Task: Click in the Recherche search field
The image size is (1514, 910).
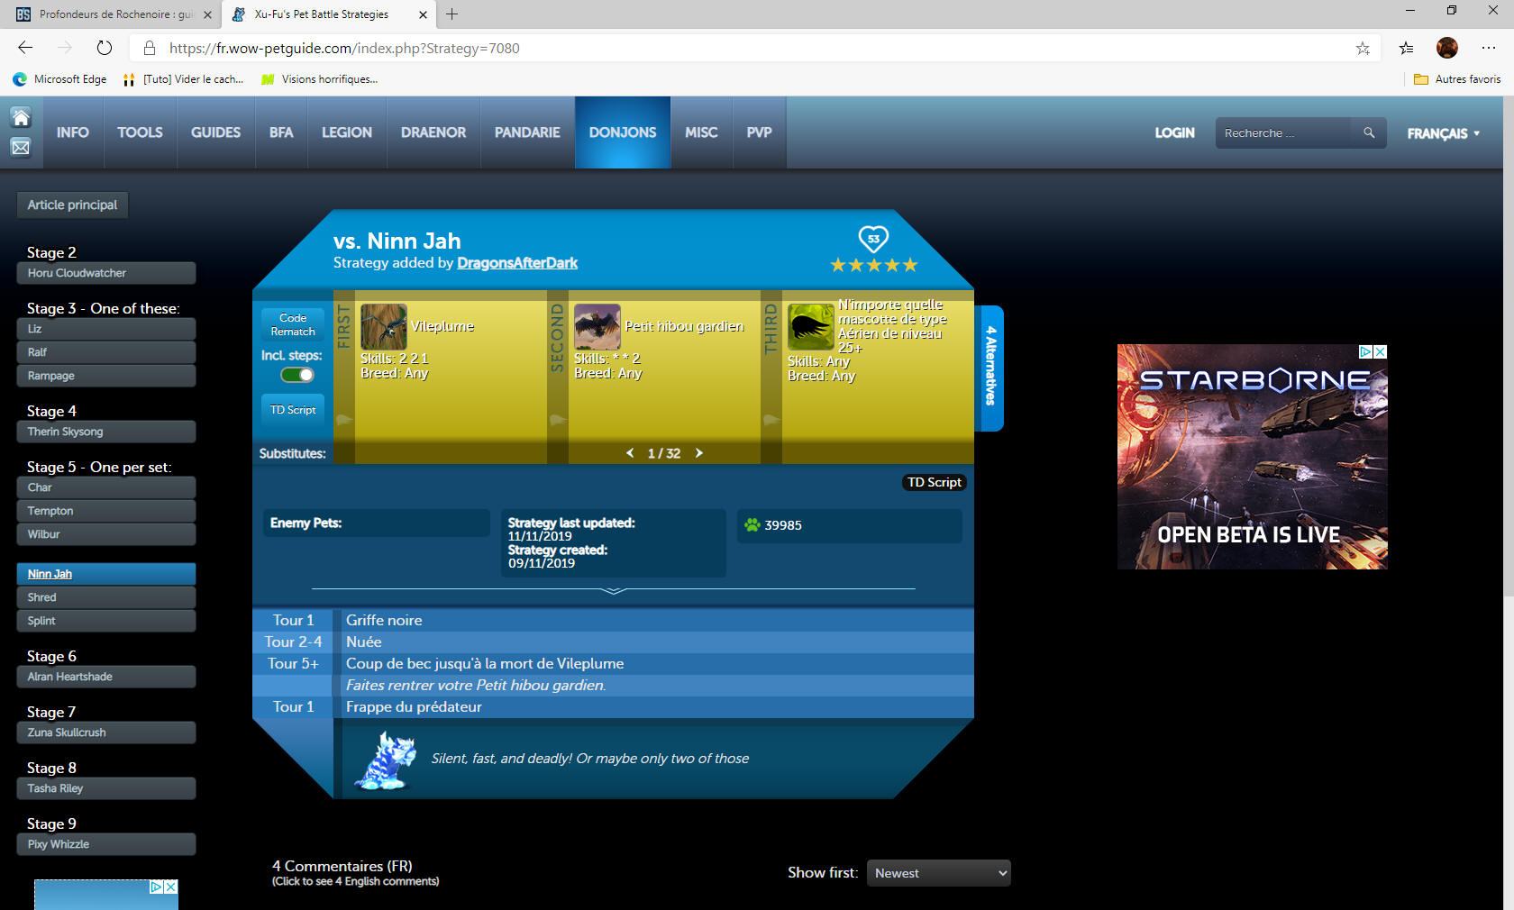Action: click(1283, 132)
